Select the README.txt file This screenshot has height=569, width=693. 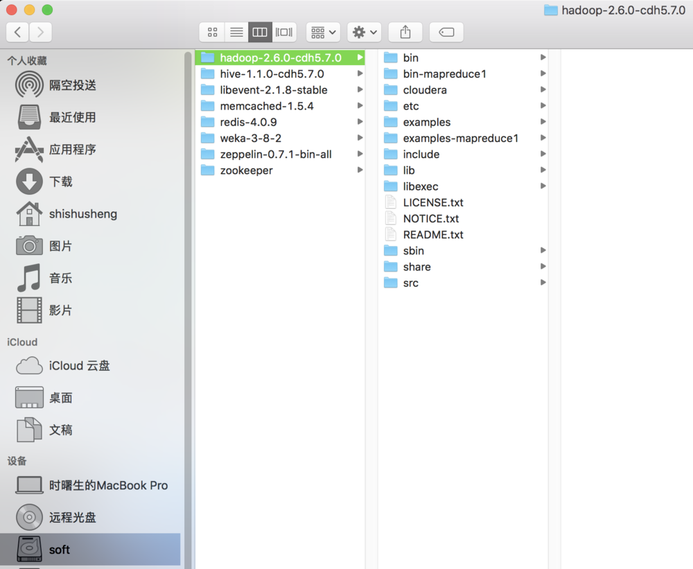pyautogui.click(x=463, y=234)
